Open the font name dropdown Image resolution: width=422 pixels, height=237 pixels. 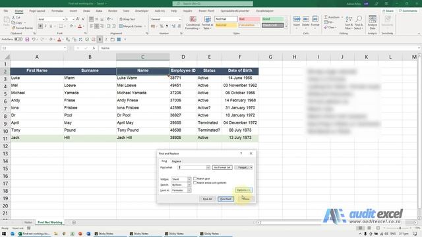pyautogui.click(x=63, y=19)
